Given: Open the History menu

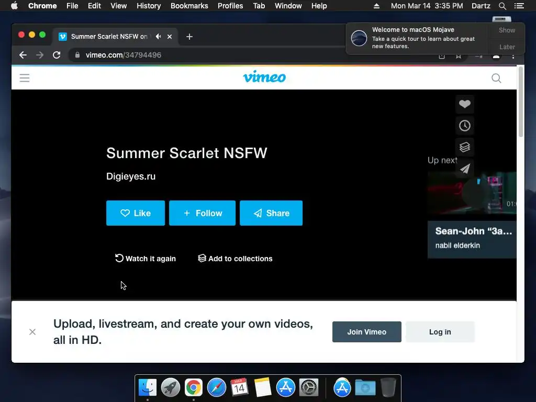Looking at the screenshot, I should (149, 6).
